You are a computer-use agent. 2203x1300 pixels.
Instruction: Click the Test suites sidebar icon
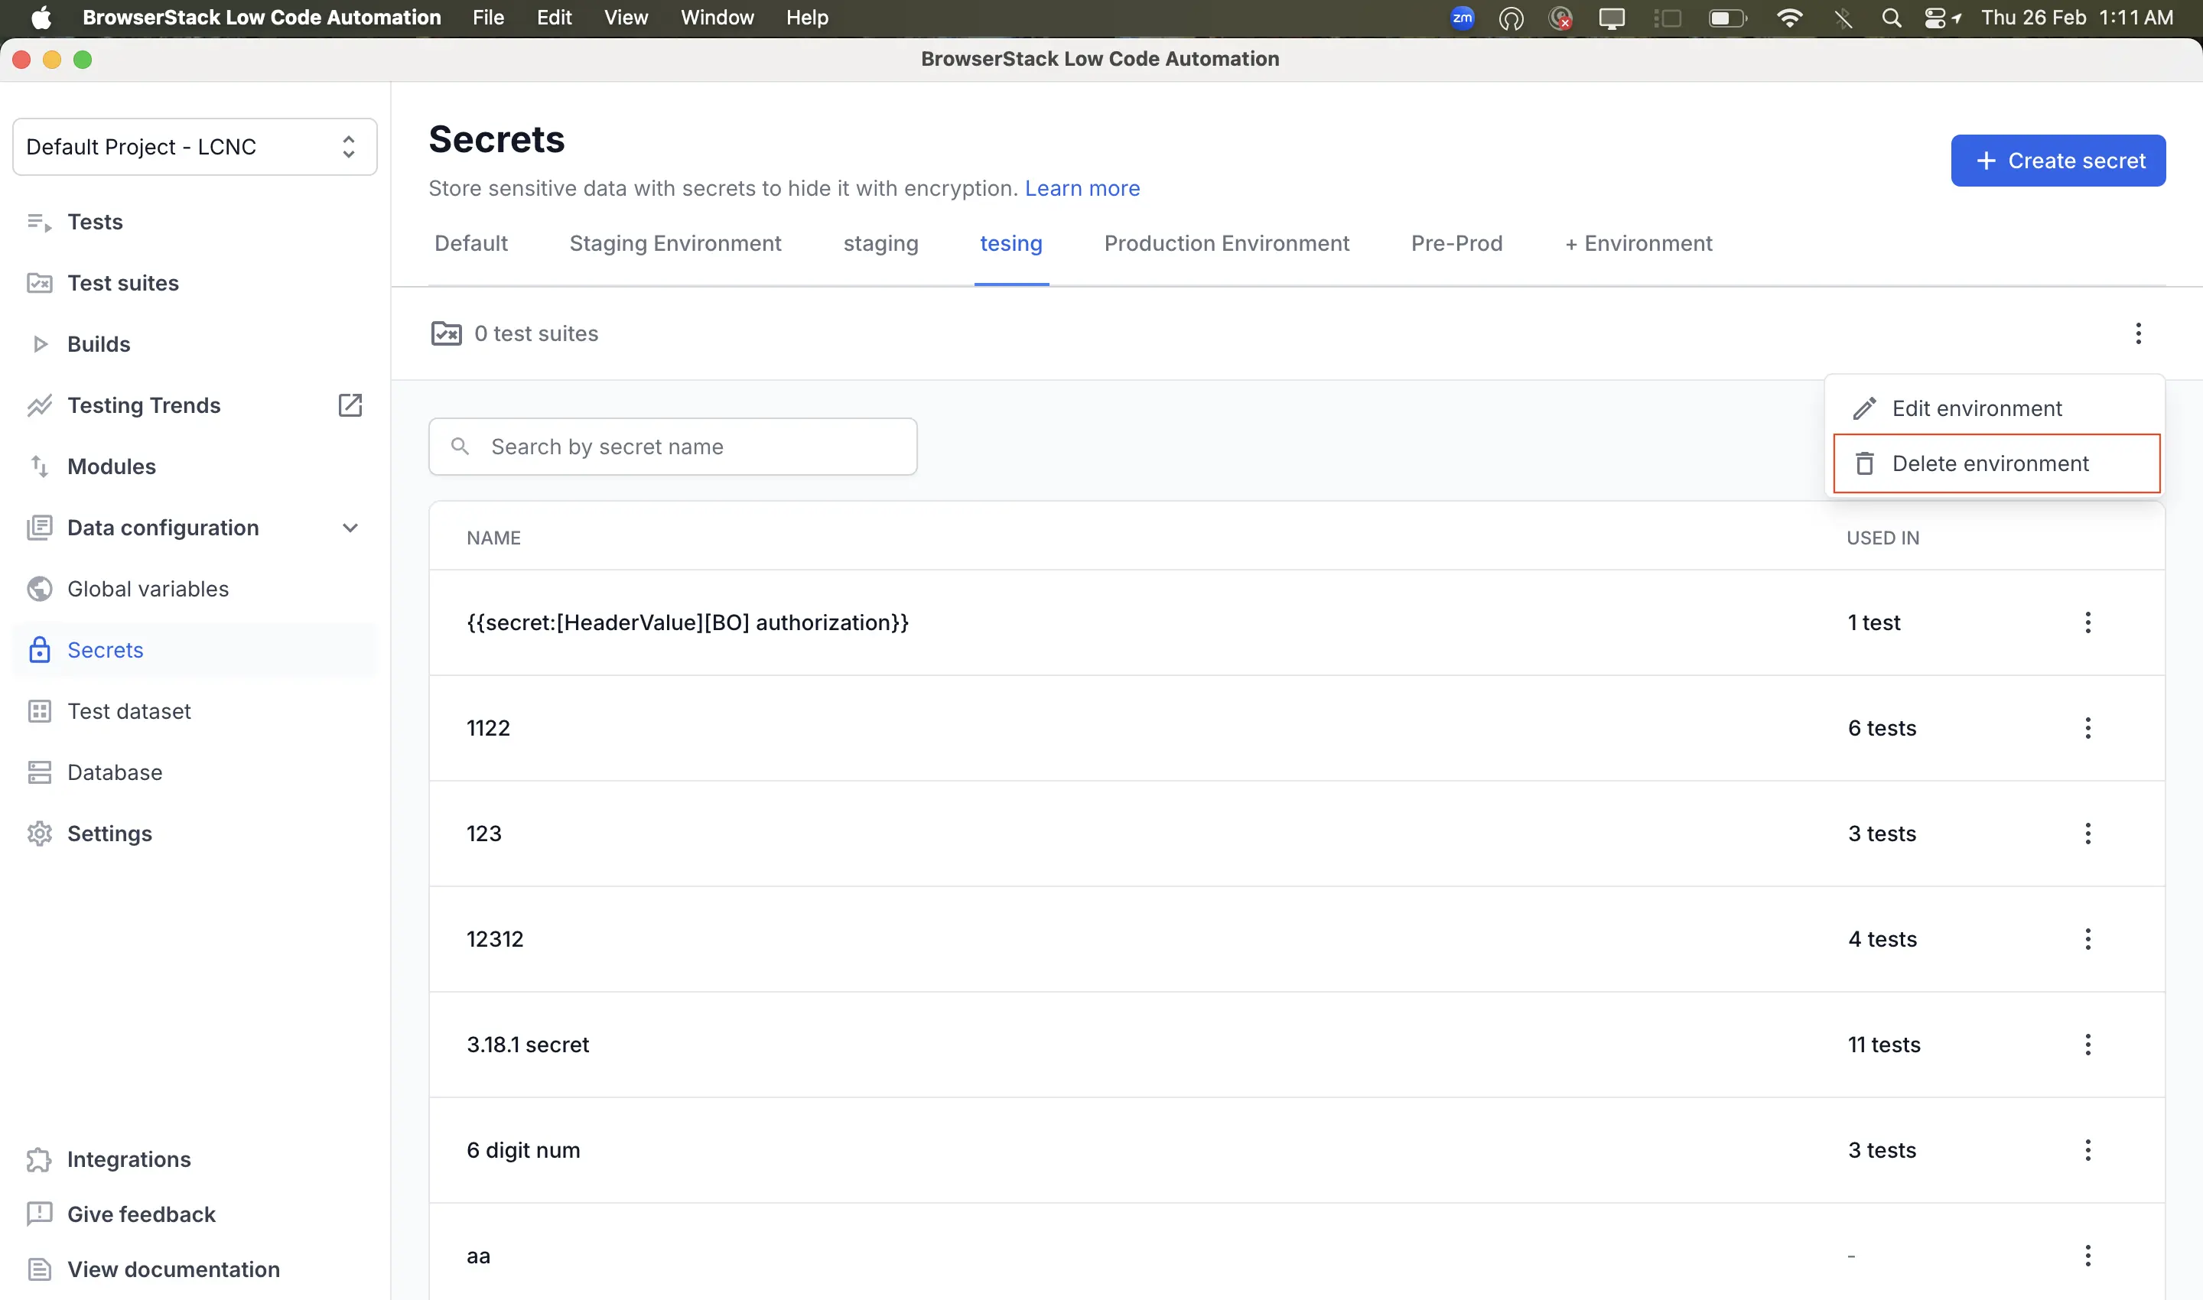(38, 283)
